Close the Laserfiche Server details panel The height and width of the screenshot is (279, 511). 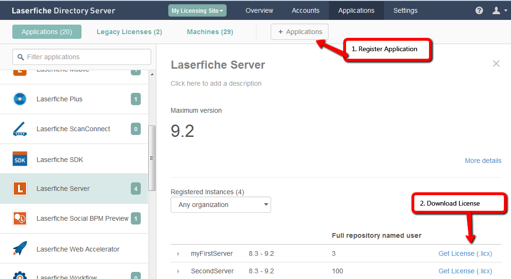coord(496,63)
